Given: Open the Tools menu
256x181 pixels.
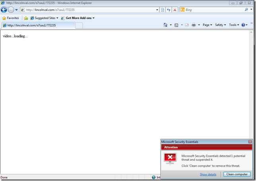Looking at the screenshot, I should (x=234, y=25).
